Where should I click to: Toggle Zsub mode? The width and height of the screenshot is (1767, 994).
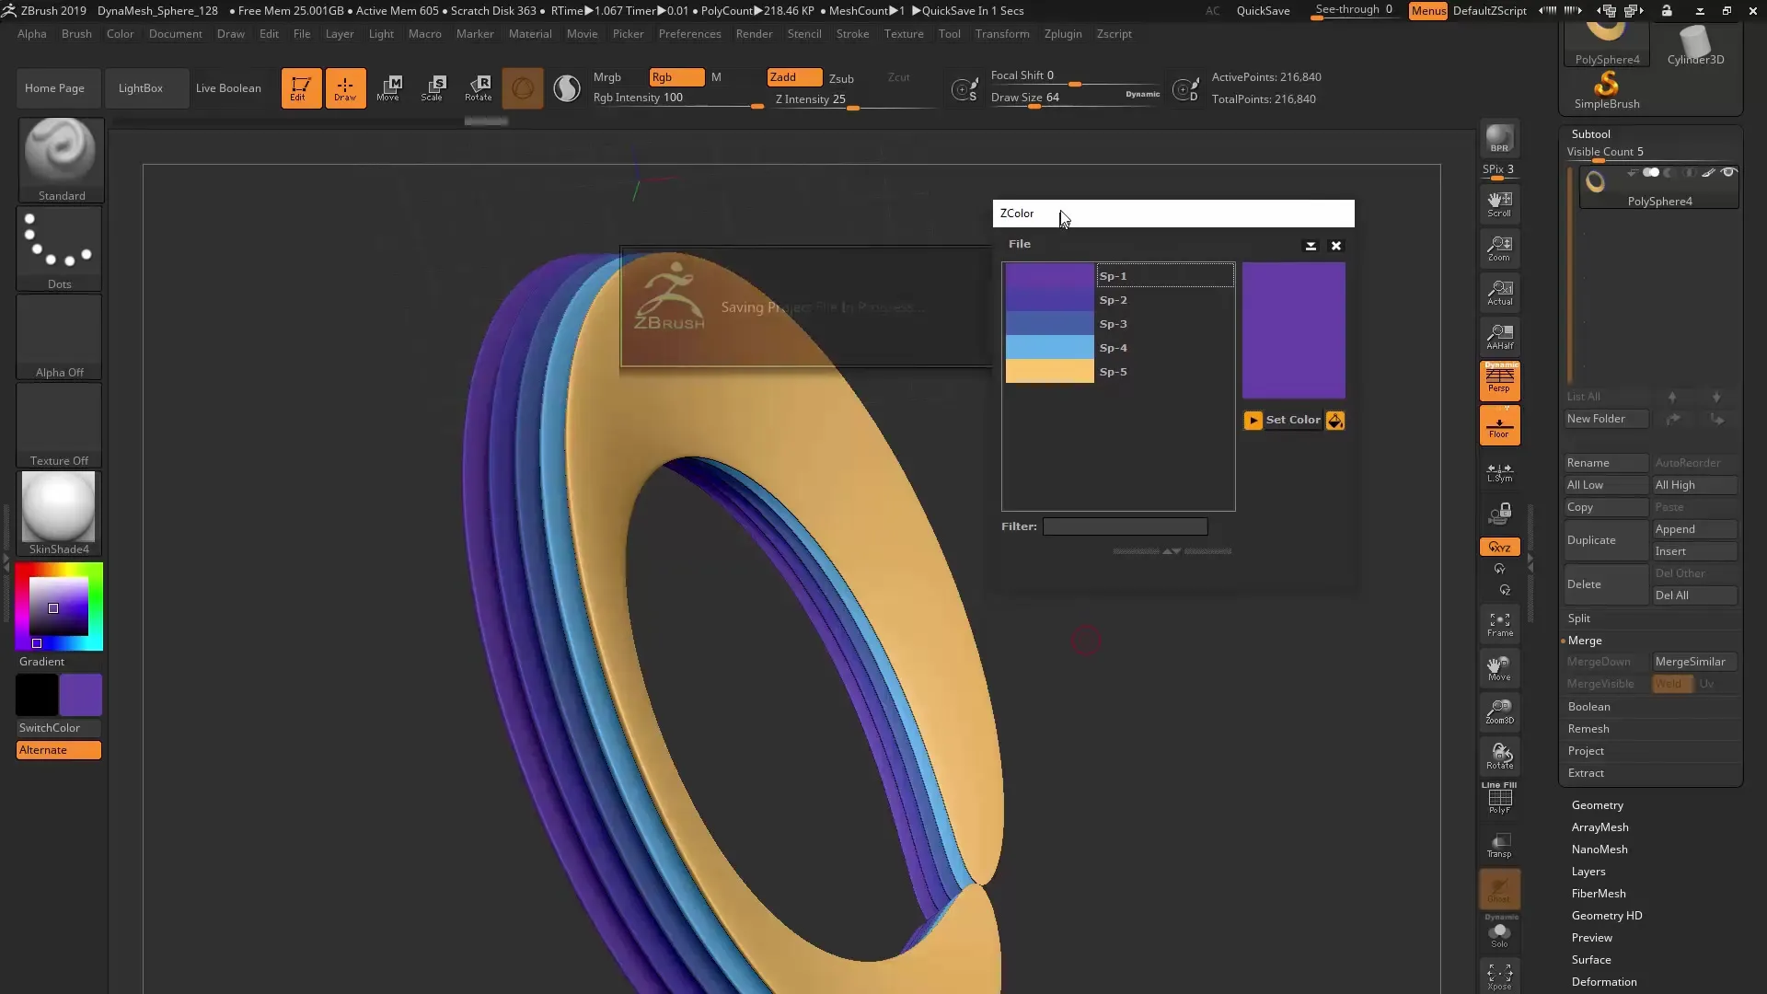coord(841,78)
